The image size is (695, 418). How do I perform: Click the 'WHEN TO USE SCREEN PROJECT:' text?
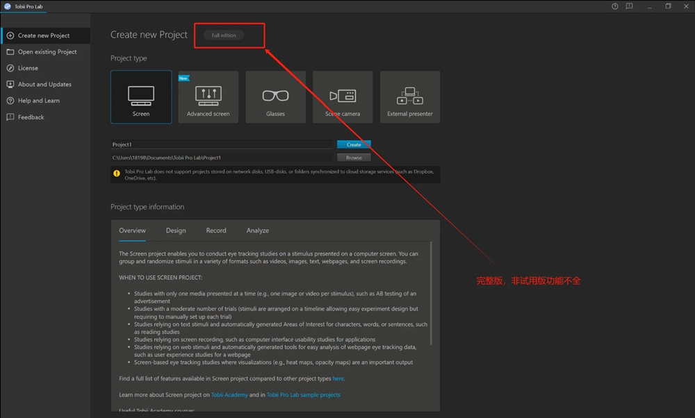coord(161,278)
